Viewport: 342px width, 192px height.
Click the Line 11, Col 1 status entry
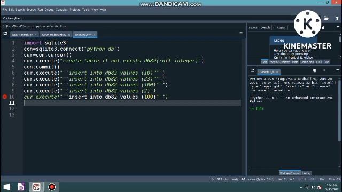pyautogui.click(x=286, y=179)
